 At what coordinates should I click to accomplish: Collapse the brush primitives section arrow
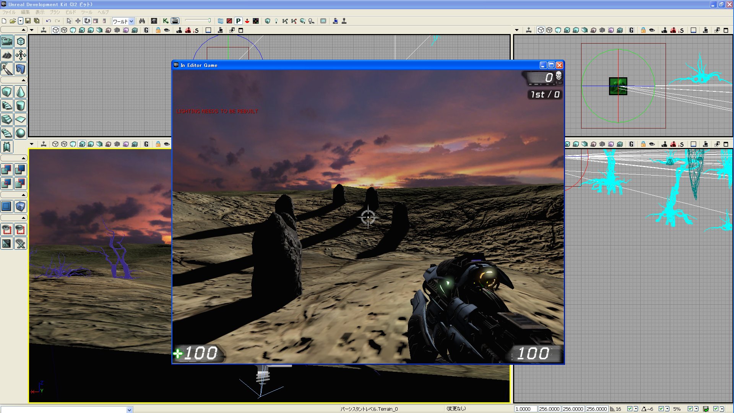coord(23,80)
